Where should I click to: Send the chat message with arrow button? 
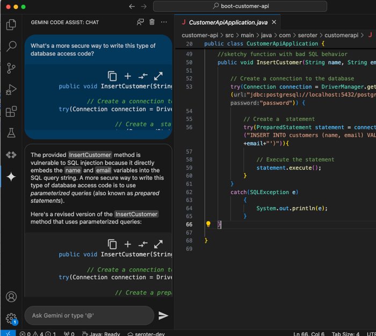click(x=163, y=316)
